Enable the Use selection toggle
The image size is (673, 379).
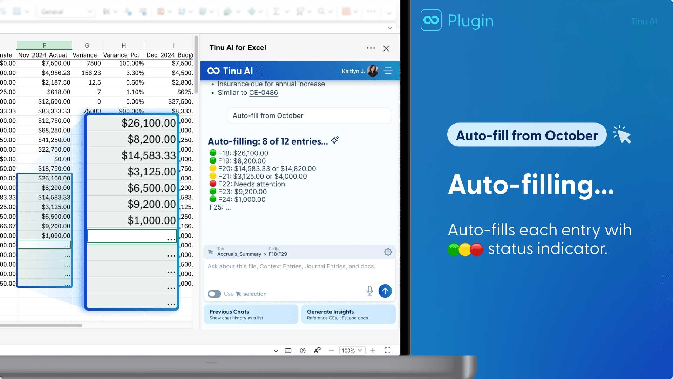tap(214, 294)
